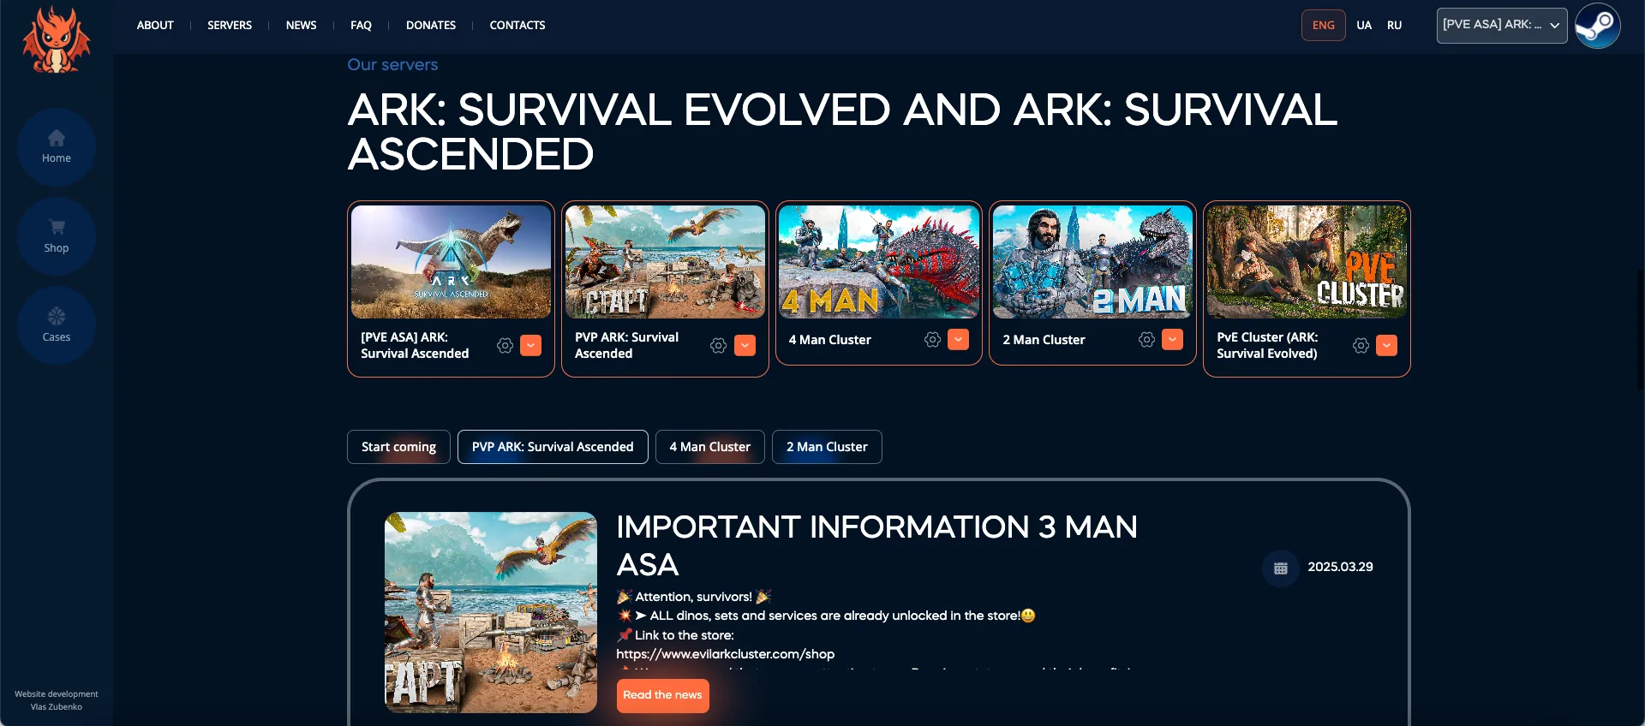Open Cases in the sidebar
This screenshot has width=1645, height=726.
[x=57, y=325]
